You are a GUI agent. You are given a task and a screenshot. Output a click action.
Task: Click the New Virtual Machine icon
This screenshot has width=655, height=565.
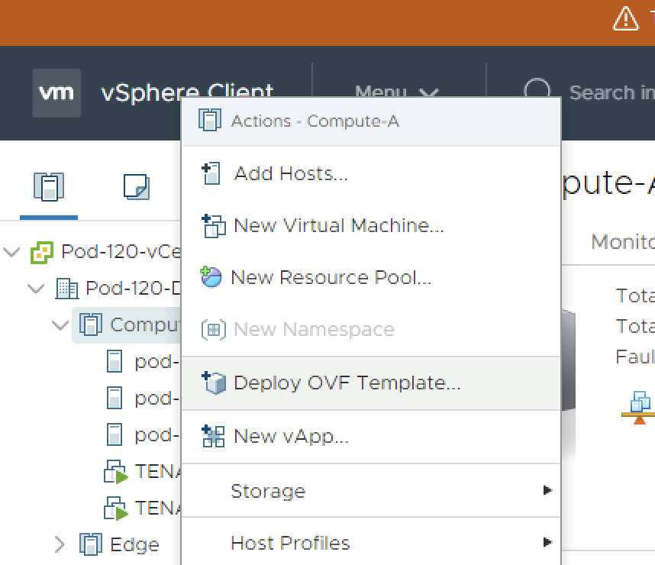point(213,226)
